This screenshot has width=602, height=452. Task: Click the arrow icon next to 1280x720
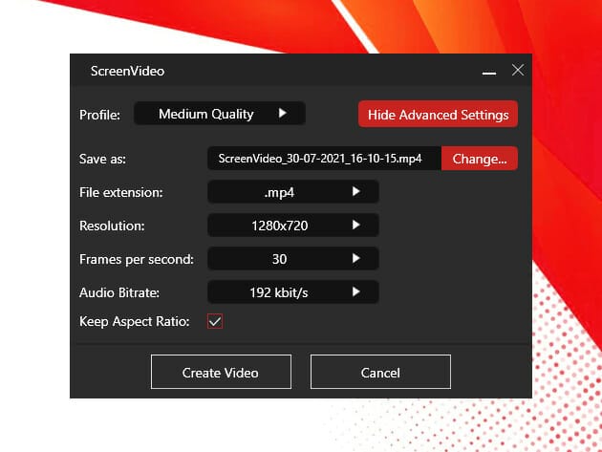click(x=355, y=226)
